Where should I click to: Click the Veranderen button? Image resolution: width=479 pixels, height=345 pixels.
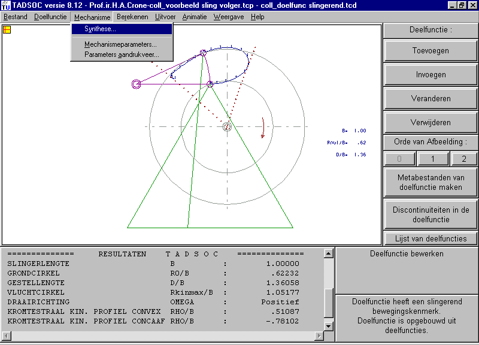(431, 98)
